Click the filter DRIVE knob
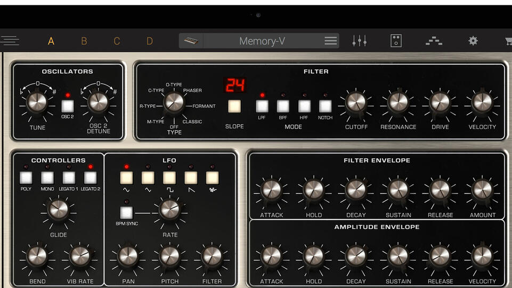 pos(440,102)
